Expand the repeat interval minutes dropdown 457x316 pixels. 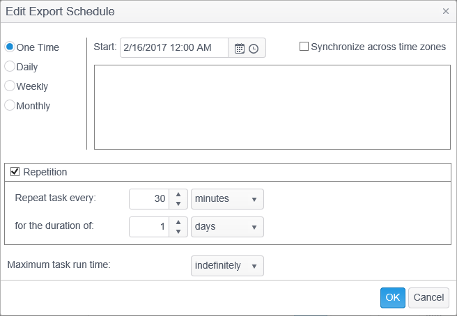(x=227, y=199)
